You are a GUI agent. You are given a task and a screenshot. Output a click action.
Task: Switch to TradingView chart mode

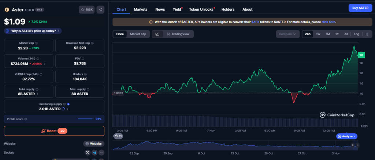[178, 34]
